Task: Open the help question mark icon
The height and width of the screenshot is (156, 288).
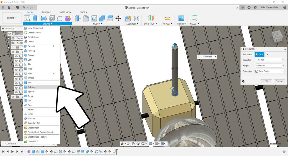Action: tap(285, 7)
